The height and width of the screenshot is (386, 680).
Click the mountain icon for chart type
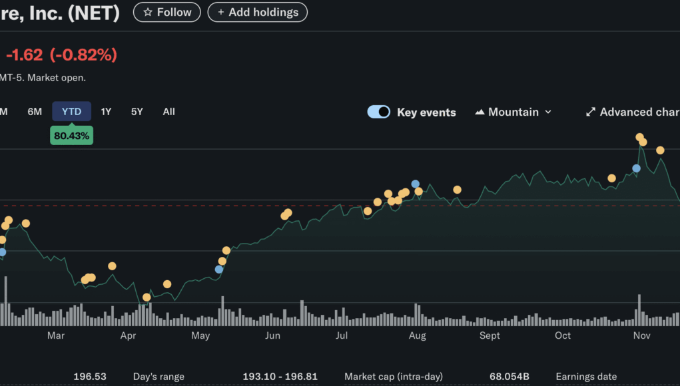(480, 112)
